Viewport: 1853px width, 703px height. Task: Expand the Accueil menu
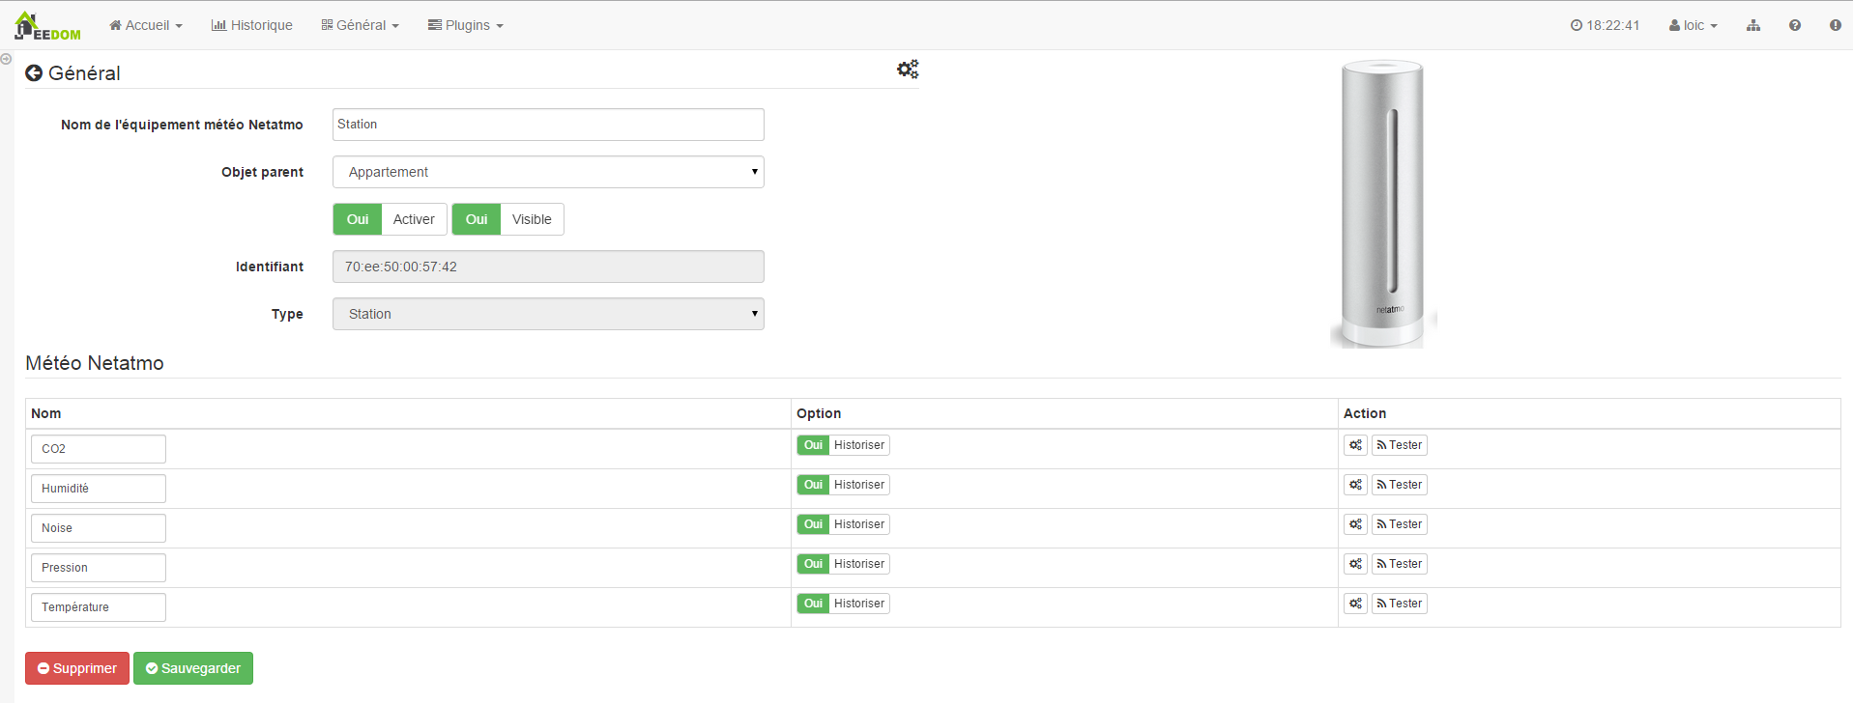(146, 26)
